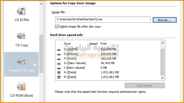Select the CD EXTRA disc type icon
Viewport: 184px width, 103px height.
coord(21,11)
